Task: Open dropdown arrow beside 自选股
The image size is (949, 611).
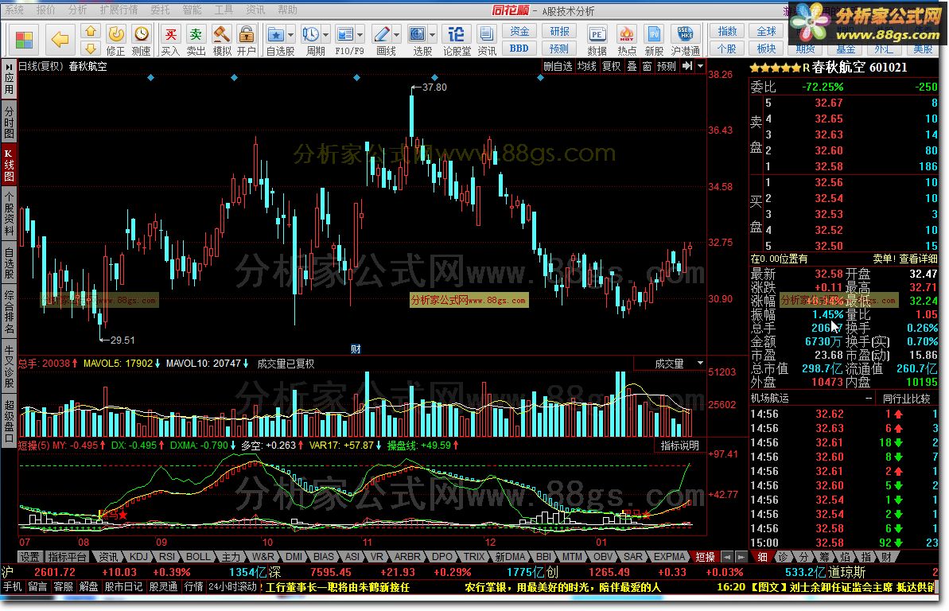Action: (291, 34)
